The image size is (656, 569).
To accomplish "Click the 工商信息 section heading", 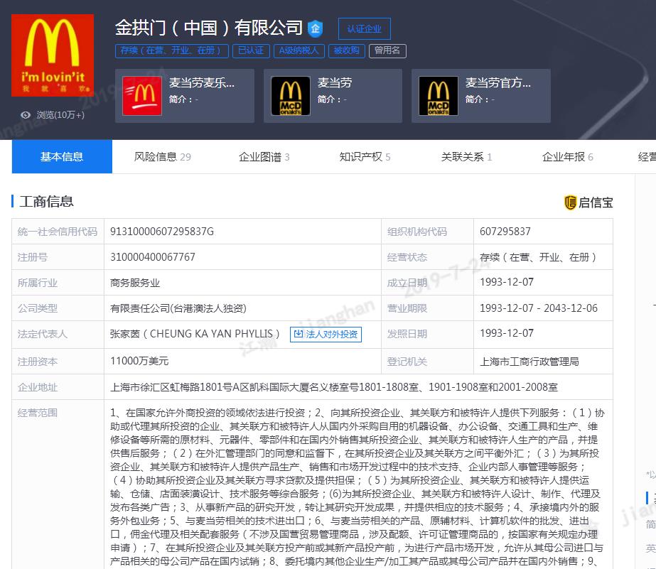I will point(46,202).
